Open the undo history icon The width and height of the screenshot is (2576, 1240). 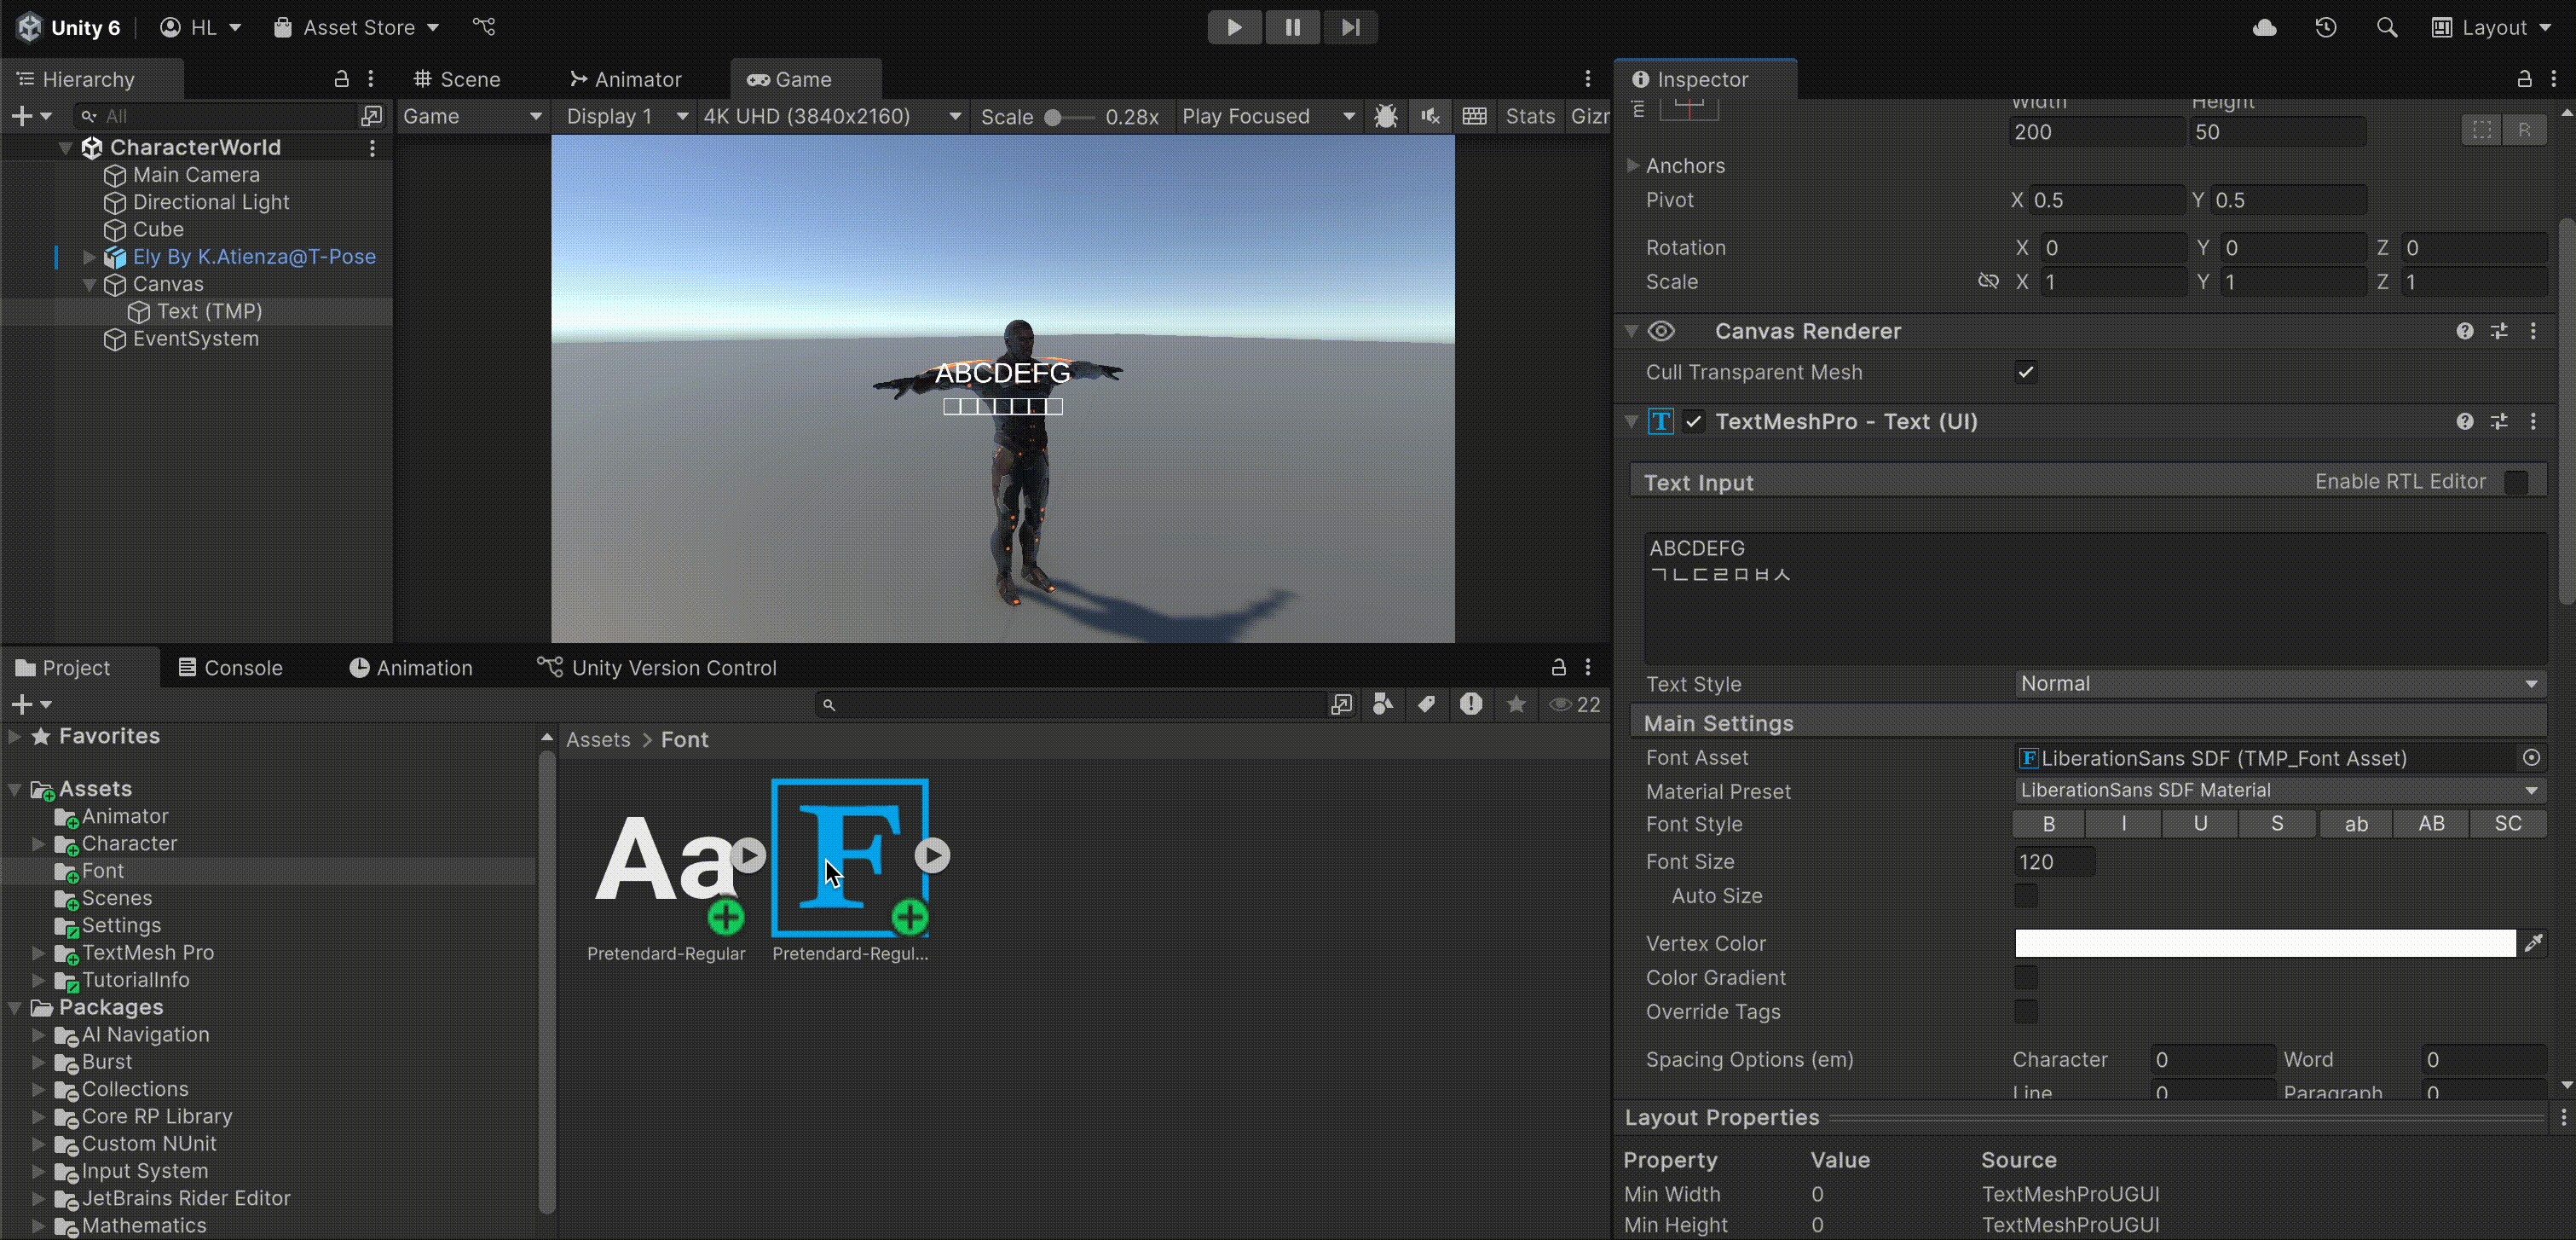(x=2326, y=27)
